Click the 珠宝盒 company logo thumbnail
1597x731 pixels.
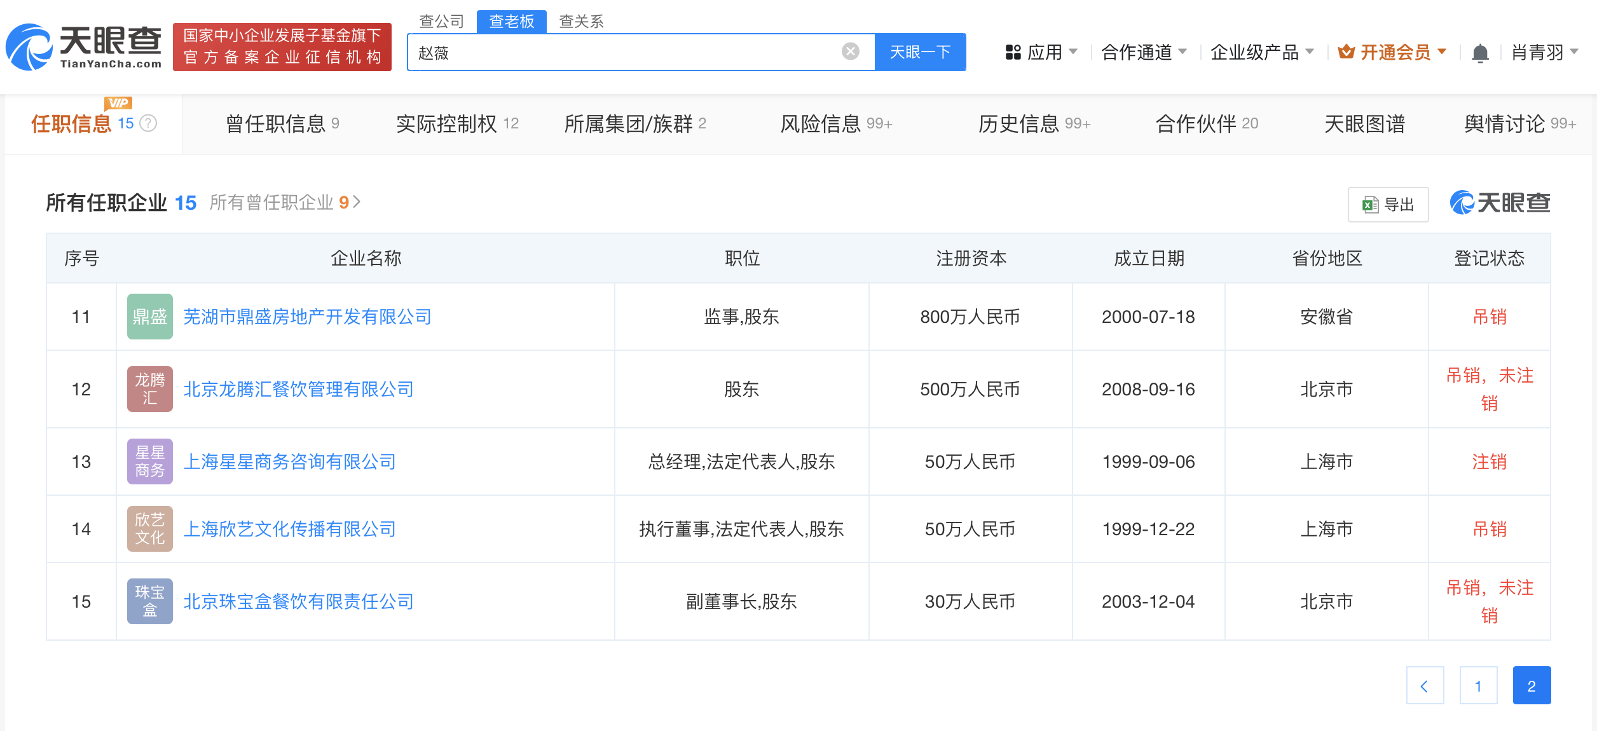coord(150,601)
